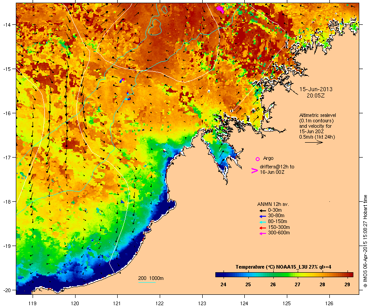371x307 pixels.
Task: Click the closed cyan contour loop near 14S
Action: pos(155,27)
